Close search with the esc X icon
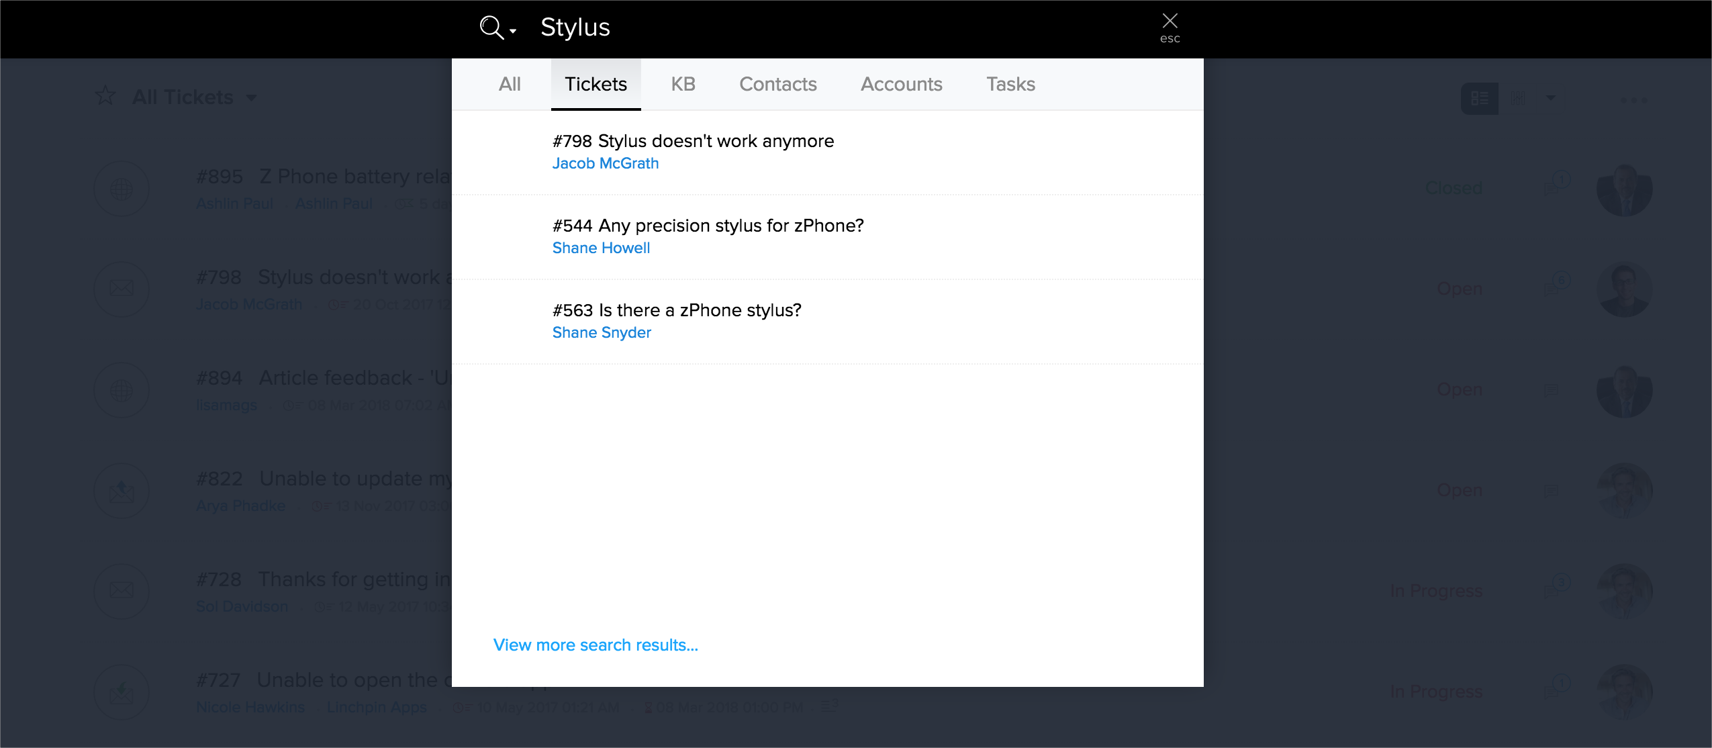 (x=1170, y=21)
